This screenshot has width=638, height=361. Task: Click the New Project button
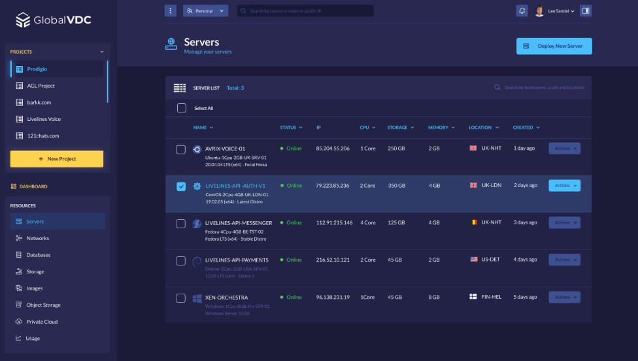(x=57, y=159)
